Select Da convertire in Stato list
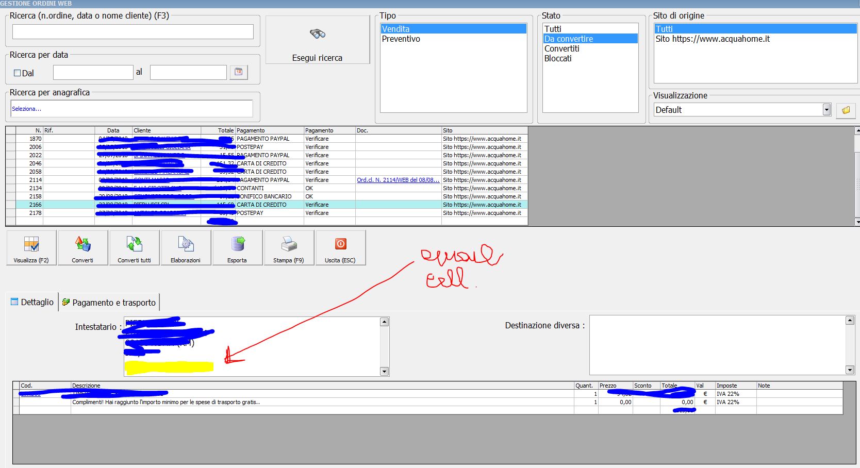This screenshot has width=860, height=468. click(590, 39)
